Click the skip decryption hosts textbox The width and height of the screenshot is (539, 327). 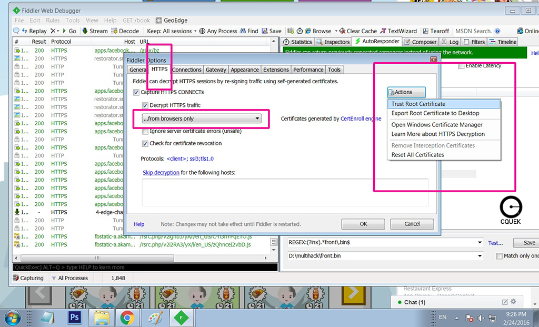[x=285, y=192]
